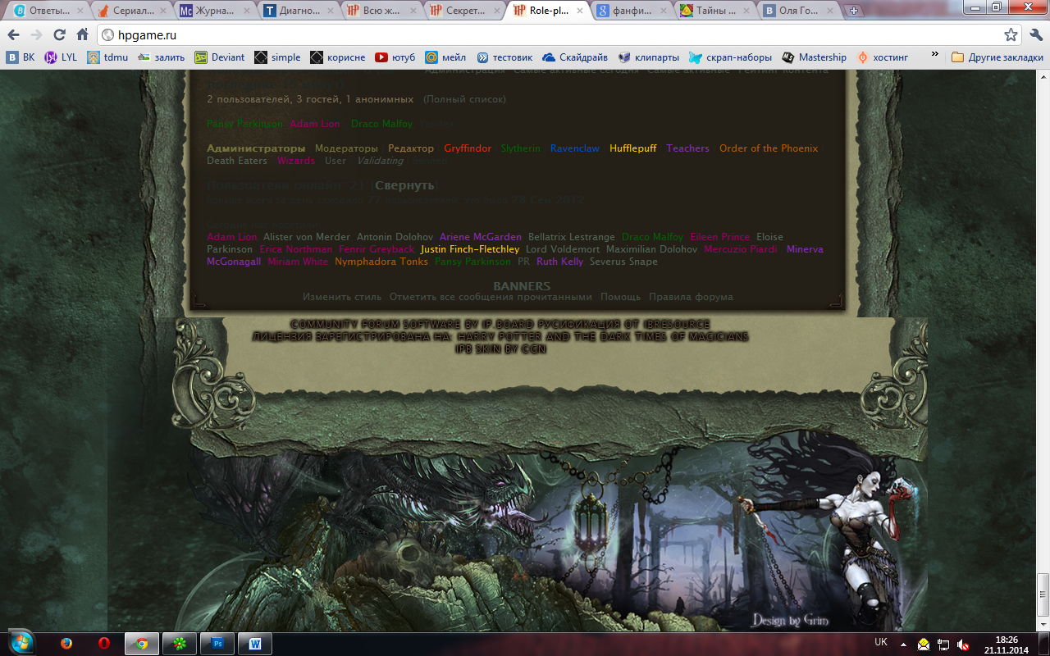Image resolution: width=1050 pixels, height=656 pixels.
Task: Open the мейл bookmark
Action: pyautogui.click(x=445, y=57)
